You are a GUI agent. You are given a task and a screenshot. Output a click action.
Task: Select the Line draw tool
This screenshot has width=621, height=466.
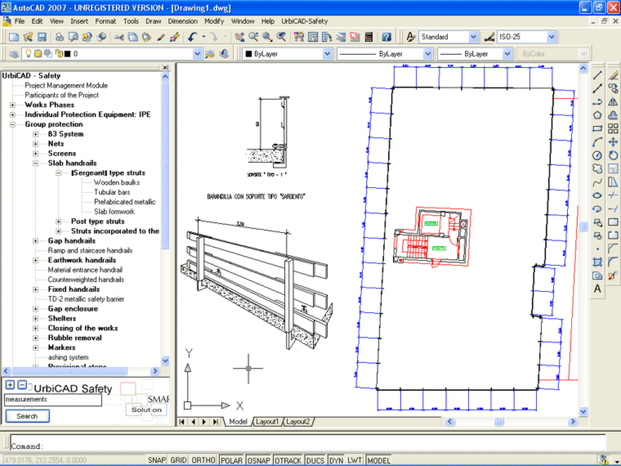pos(597,75)
